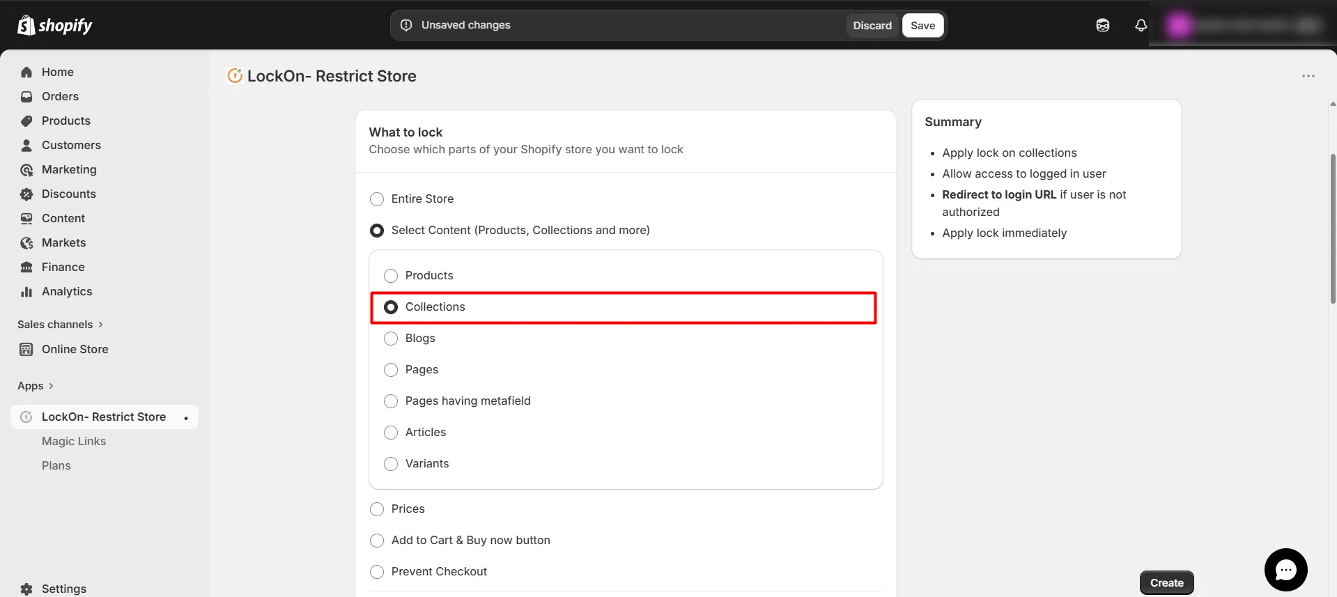
Task: Click 'Apply lock immediately' summary item
Action: [x=1004, y=233]
